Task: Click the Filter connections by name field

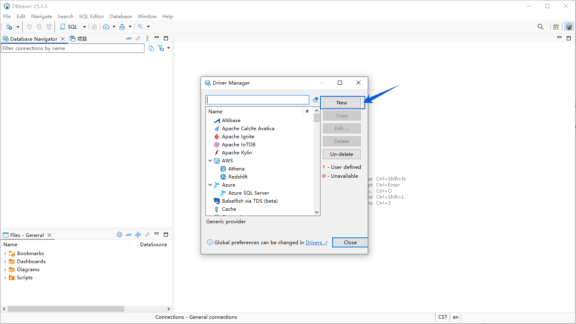Action: tap(73, 48)
